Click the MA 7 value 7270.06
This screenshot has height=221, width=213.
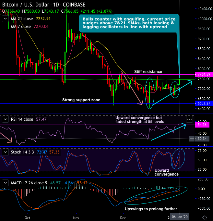(41, 27)
